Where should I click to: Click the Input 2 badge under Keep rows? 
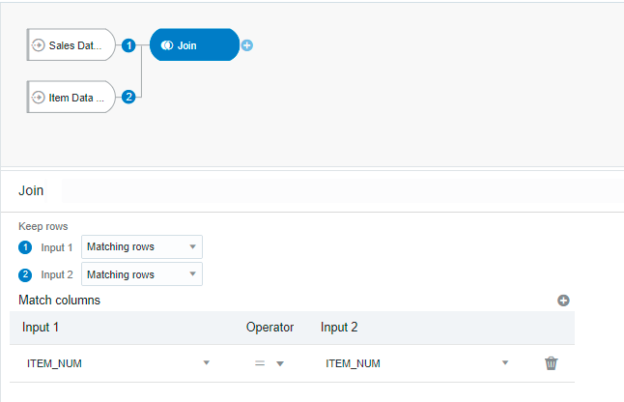(25, 274)
